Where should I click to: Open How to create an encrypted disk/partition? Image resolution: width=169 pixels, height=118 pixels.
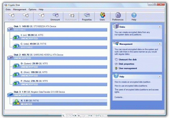click(133, 82)
